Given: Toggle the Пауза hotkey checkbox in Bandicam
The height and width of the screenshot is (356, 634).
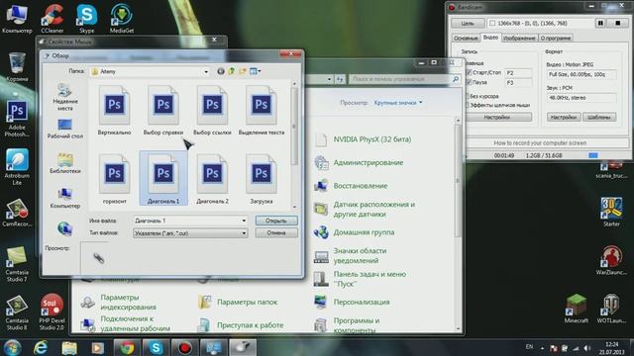Looking at the screenshot, I should (469, 82).
